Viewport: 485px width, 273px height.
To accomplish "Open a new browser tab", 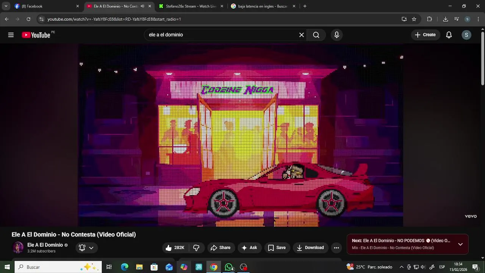I will coord(305,6).
